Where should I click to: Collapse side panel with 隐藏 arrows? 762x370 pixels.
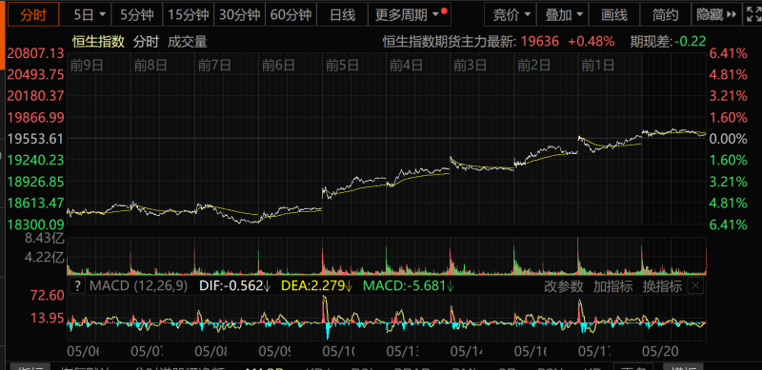pyautogui.click(x=716, y=15)
